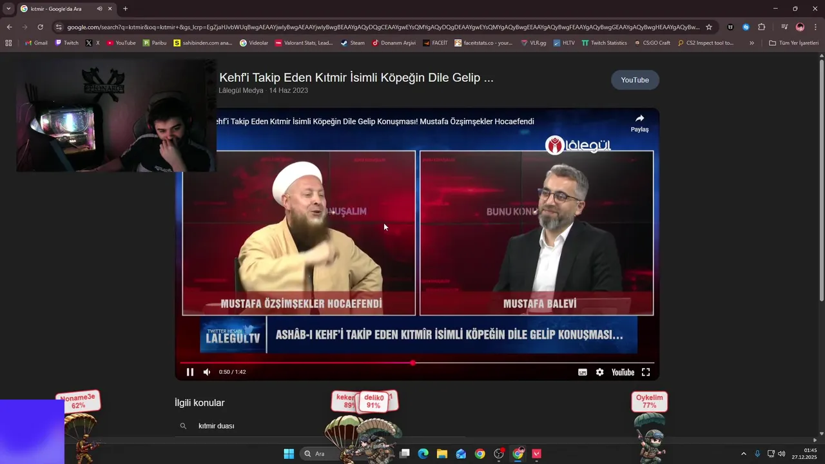825x464 pixels.
Task: Open the video result title link
Action: click(x=356, y=77)
